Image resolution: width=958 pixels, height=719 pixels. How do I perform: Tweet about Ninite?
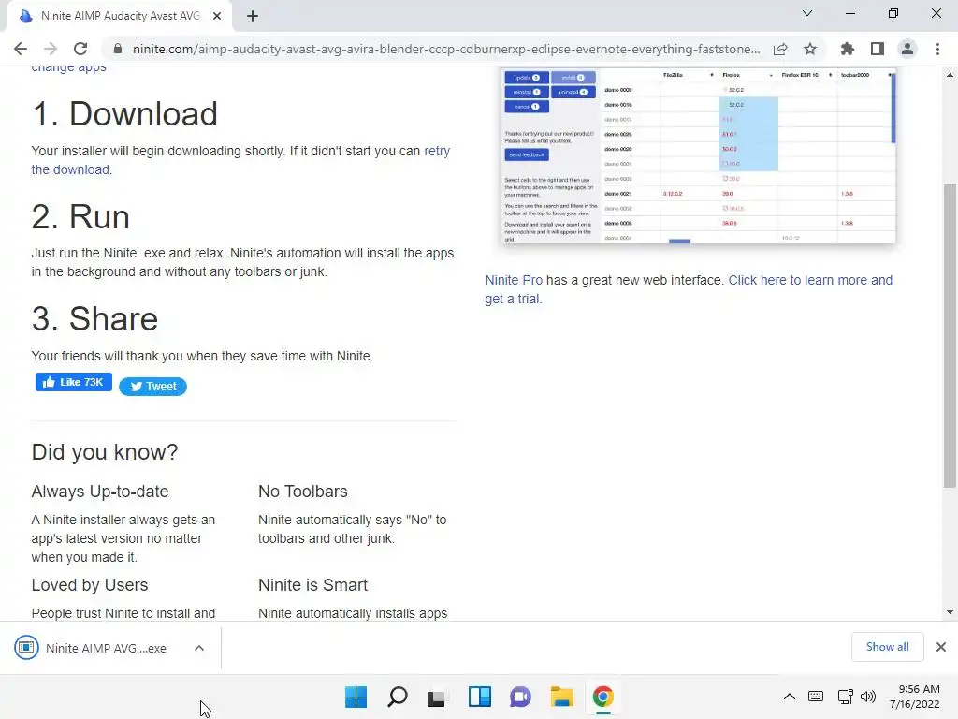point(152,387)
